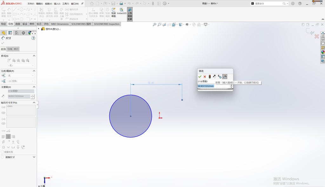Switch to the 评估 ribbon tab
Viewport: 325px width, 187px height.
[46, 24]
